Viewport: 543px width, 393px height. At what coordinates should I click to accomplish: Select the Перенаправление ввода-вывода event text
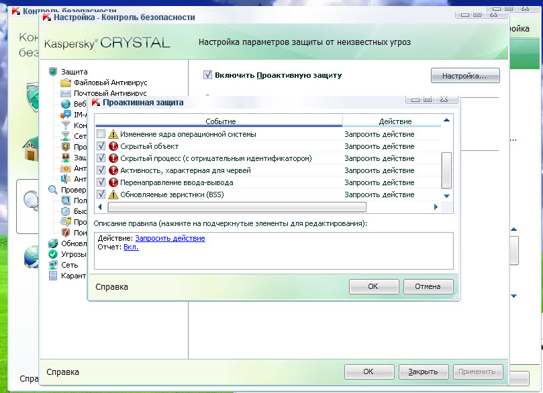177,182
